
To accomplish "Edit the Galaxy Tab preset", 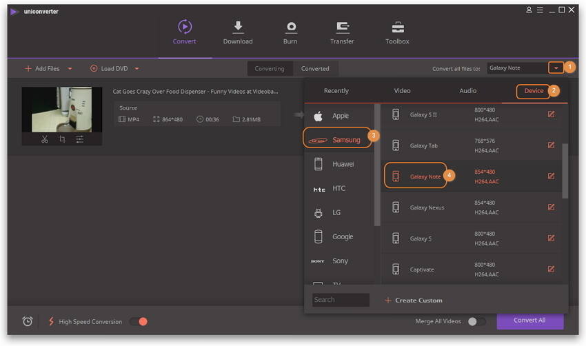I will click(551, 145).
